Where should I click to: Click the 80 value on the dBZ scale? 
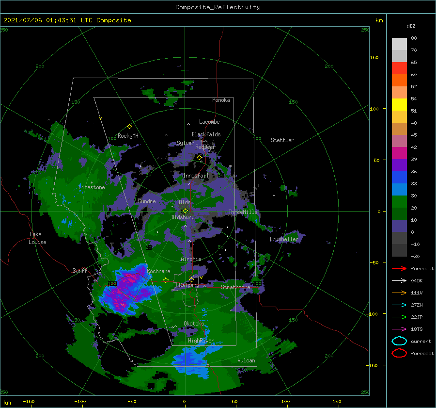(414, 38)
